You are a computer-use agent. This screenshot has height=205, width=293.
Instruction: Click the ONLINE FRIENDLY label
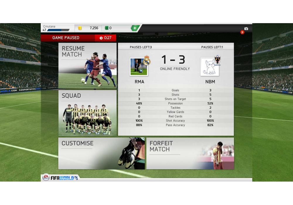(x=175, y=69)
